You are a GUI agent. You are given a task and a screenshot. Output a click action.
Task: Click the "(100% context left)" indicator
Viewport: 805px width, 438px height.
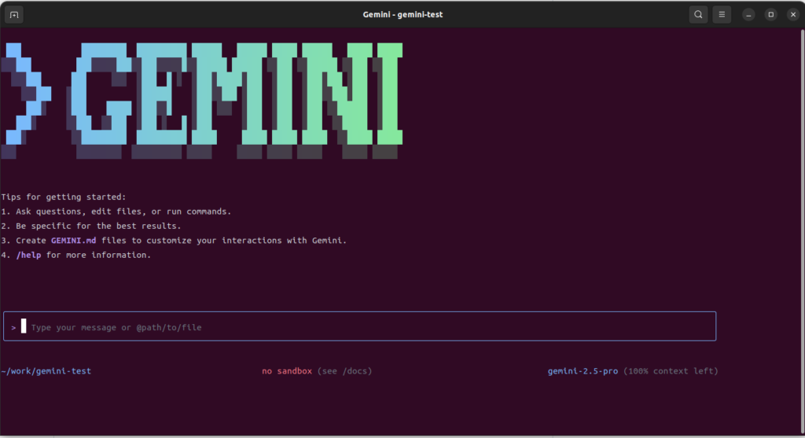[671, 370]
